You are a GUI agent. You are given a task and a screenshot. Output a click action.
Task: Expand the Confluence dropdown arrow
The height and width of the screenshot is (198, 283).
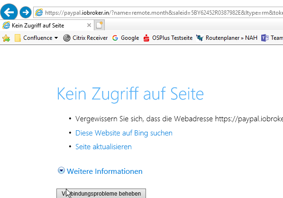pos(56,38)
